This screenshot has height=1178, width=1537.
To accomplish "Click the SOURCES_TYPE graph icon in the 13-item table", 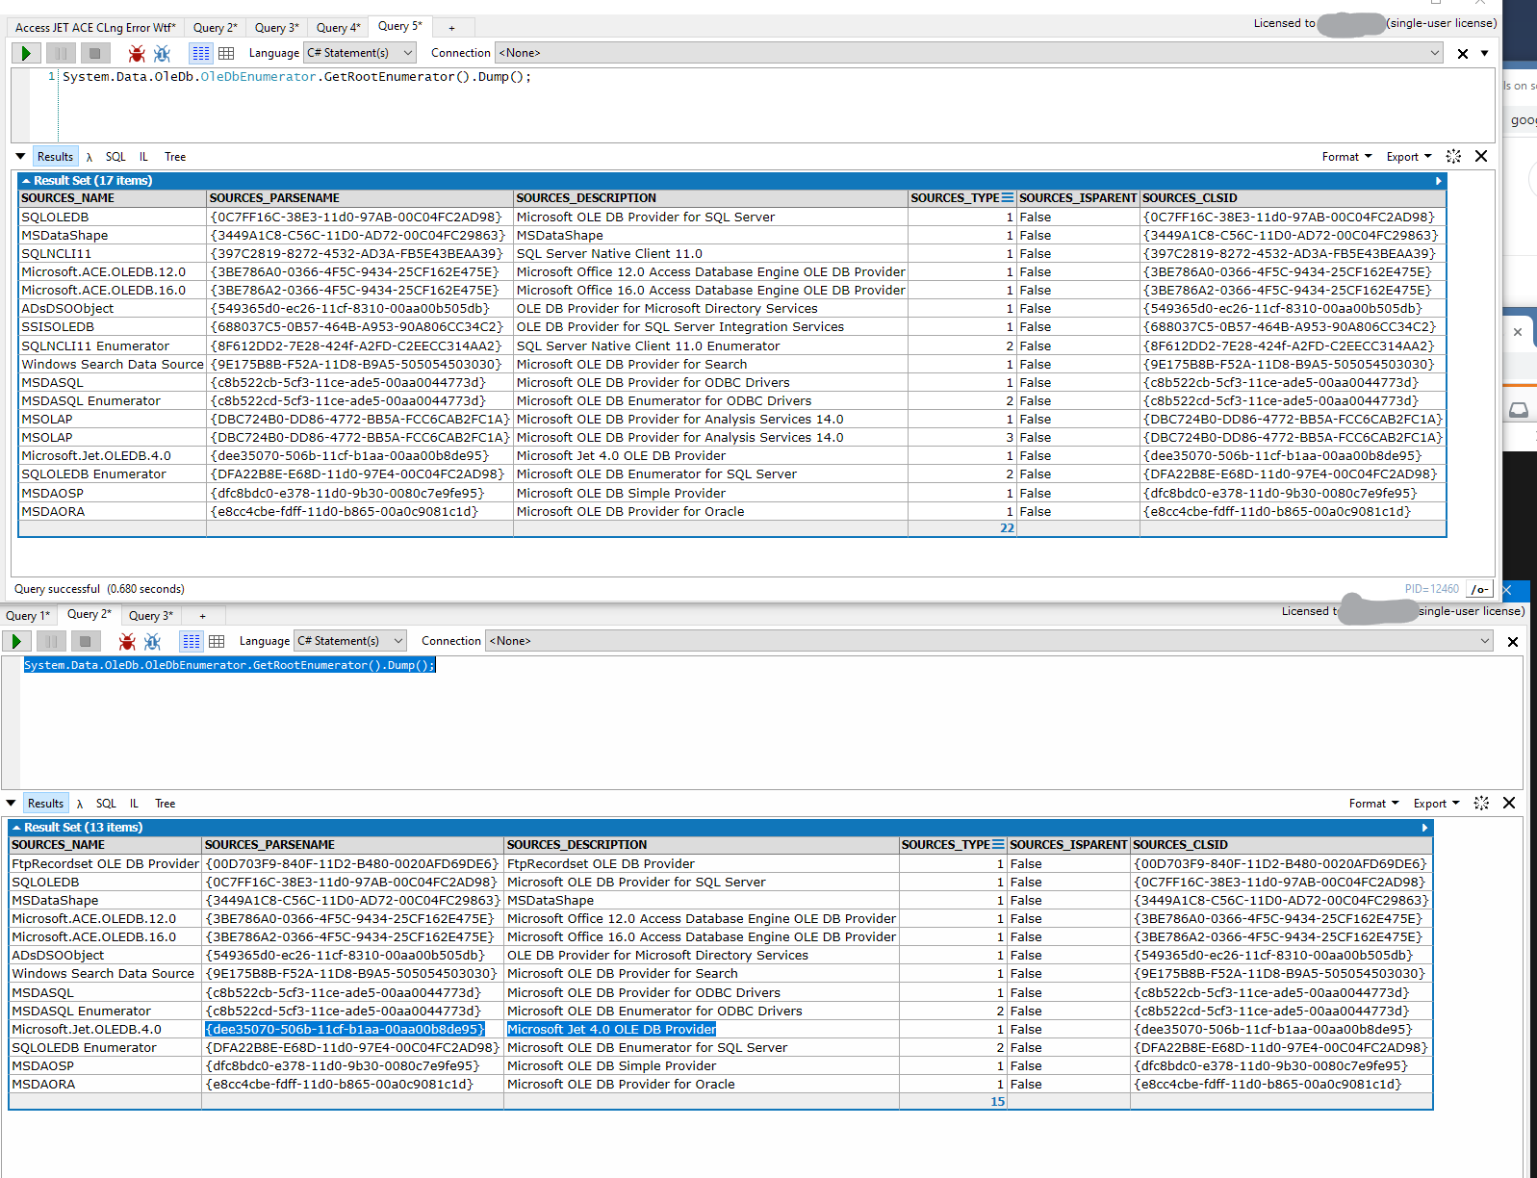I will (998, 844).
